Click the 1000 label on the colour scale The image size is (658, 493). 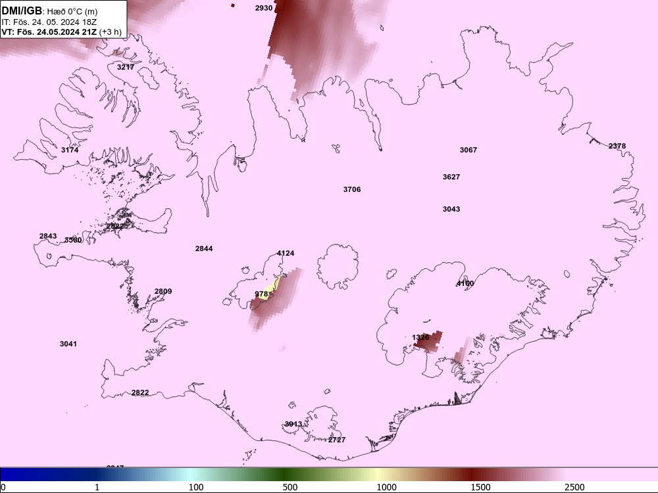386,487
